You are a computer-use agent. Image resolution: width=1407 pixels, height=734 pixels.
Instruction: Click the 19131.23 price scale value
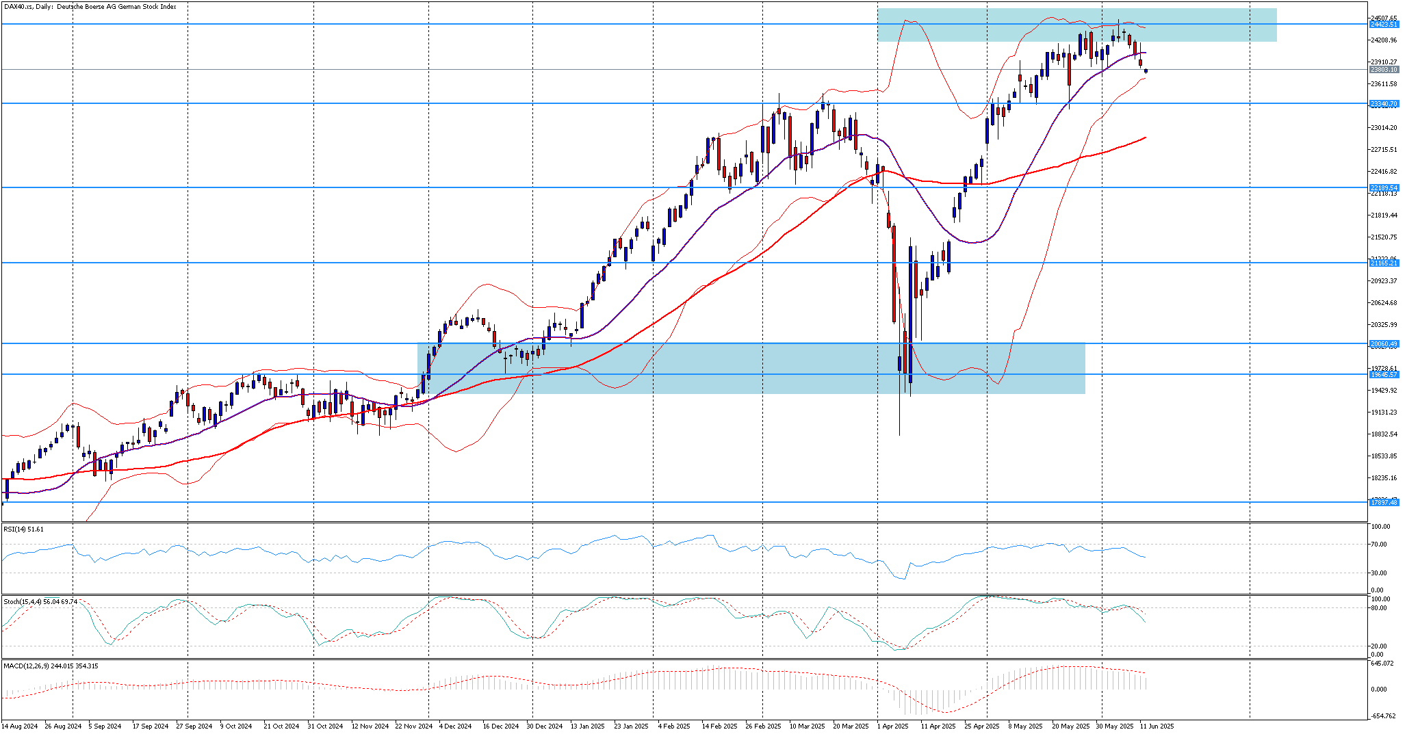pos(1384,412)
